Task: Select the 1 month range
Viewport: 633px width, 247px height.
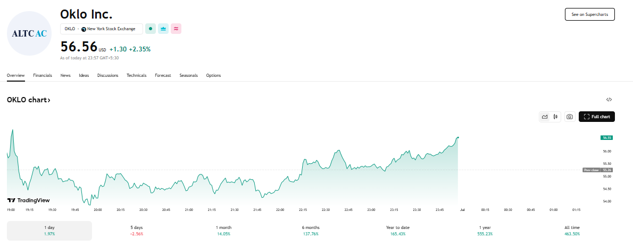Action: (223, 231)
